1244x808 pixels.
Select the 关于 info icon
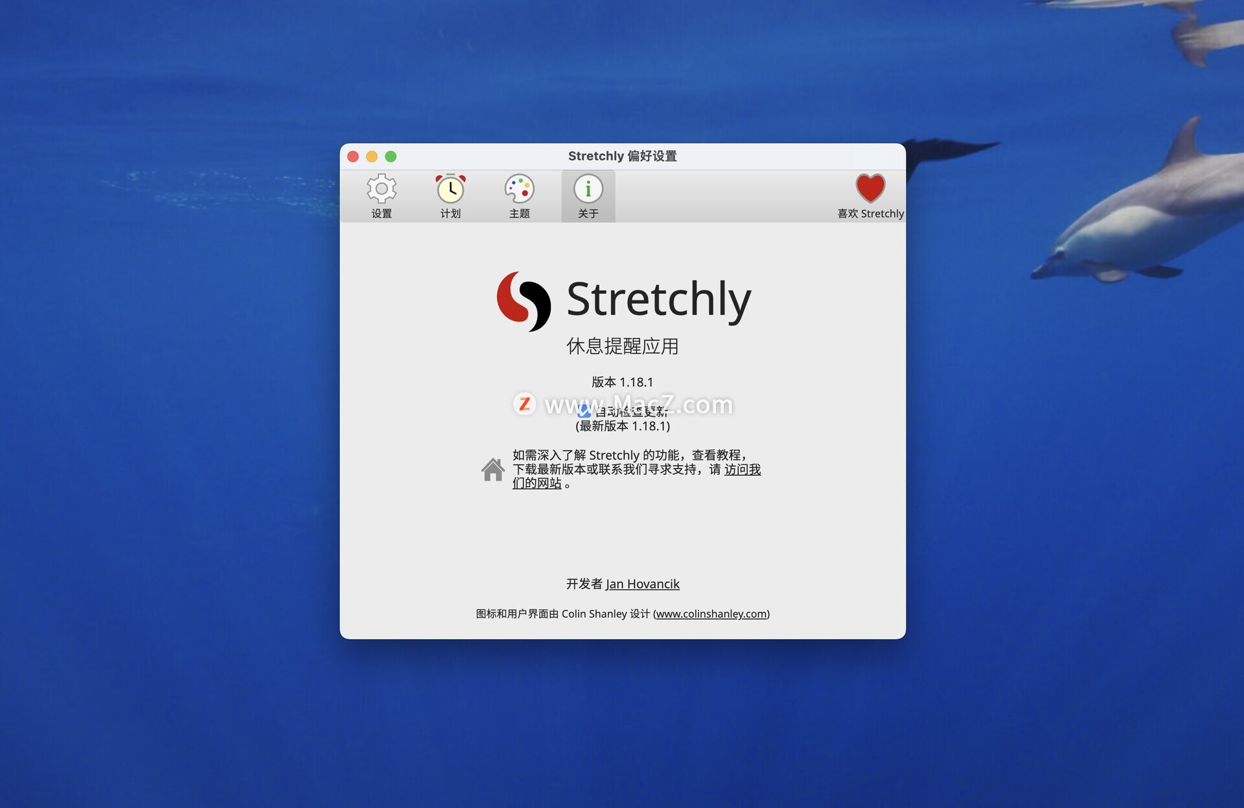coord(588,190)
